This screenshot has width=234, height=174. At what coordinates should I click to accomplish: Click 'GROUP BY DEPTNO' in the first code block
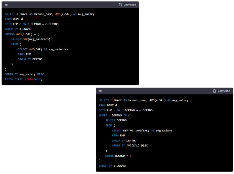pyautogui.click(x=30, y=59)
